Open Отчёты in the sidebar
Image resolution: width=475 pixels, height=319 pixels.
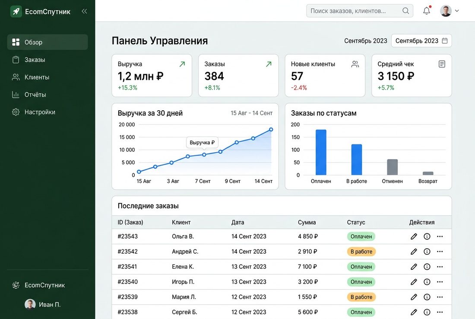tap(47, 95)
